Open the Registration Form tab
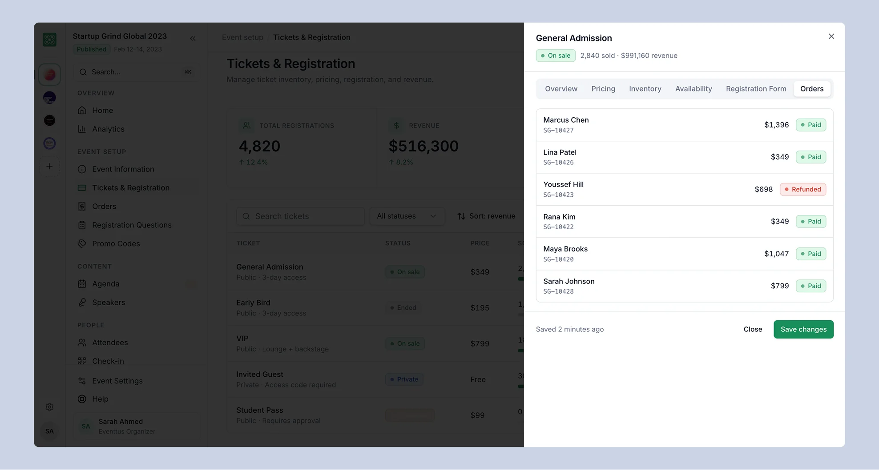Screen dimensions: 879x470 coord(756,89)
